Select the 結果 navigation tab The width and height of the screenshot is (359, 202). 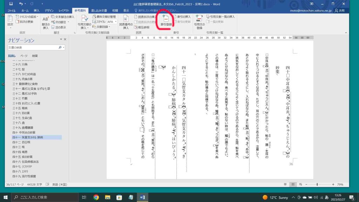point(35,56)
